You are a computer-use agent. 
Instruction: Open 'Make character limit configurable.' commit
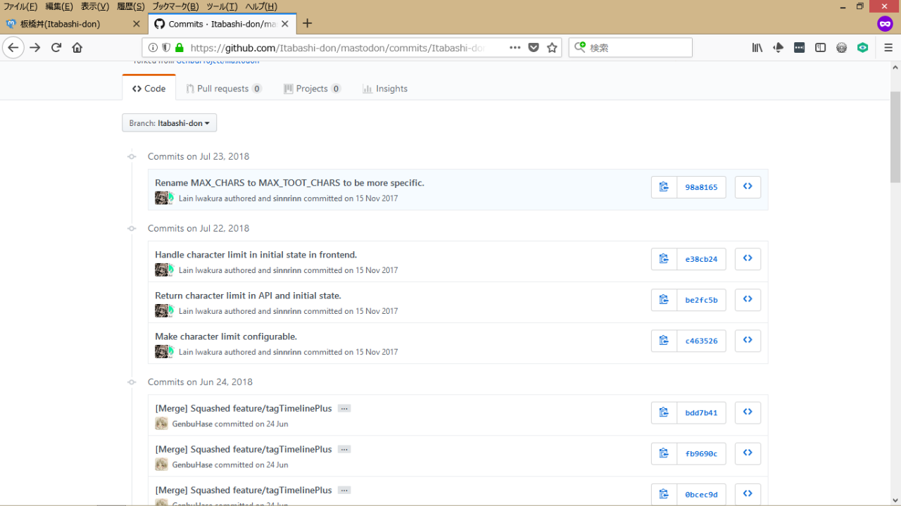point(226,336)
